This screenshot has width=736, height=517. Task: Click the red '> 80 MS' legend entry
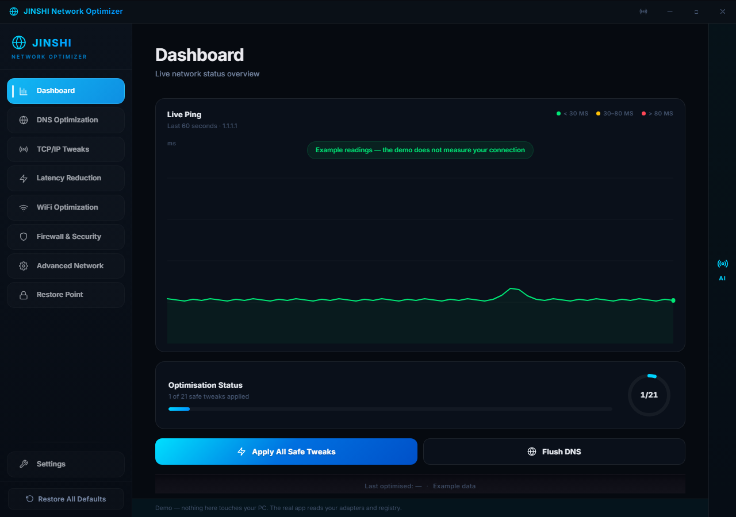pyautogui.click(x=657, y=114)
